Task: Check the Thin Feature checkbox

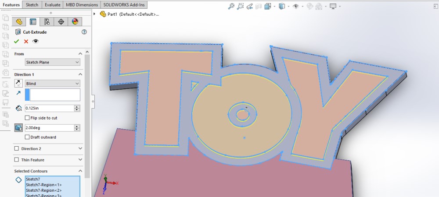Action: click(17, 160)
